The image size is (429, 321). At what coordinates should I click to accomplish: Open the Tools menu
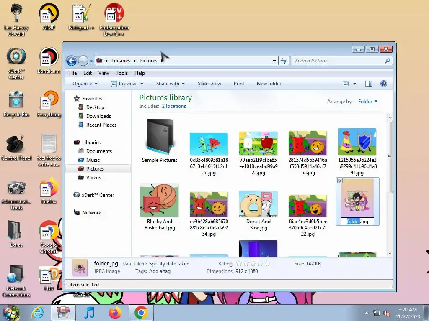121,73
